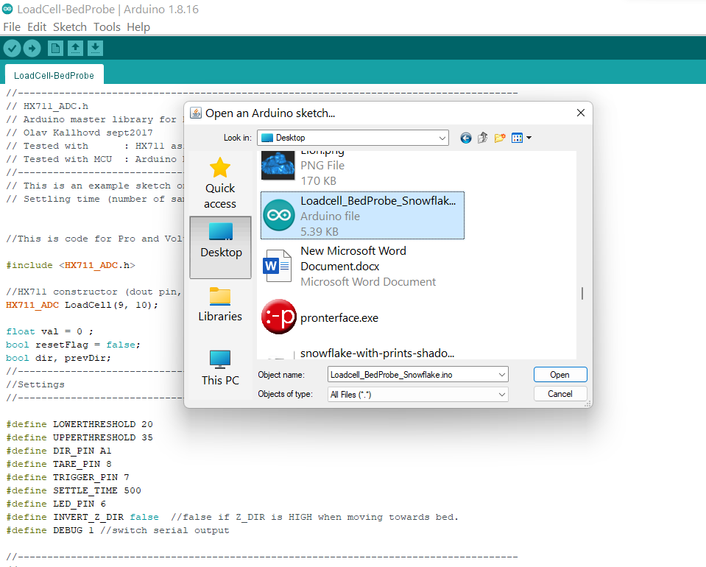The height and width of the screenshot is (567, 706).
Task: Click the Verify sketch checkmark button
Action: (12, 49)
